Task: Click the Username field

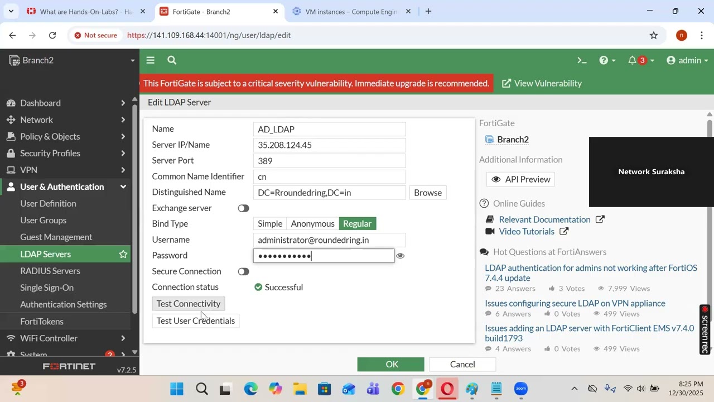Action: pos(329,240)
